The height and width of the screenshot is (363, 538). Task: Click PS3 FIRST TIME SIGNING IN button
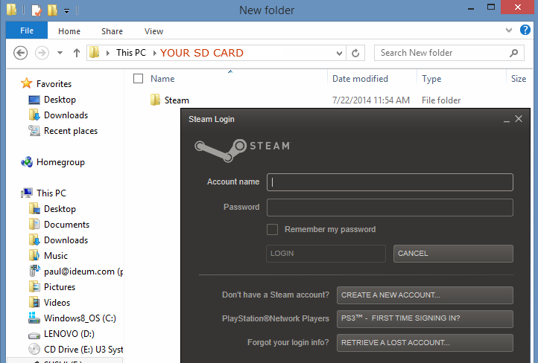point(425,319)
